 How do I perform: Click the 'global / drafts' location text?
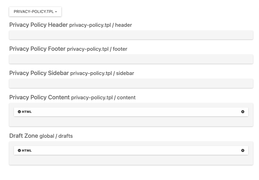click(x=56, y=136)
